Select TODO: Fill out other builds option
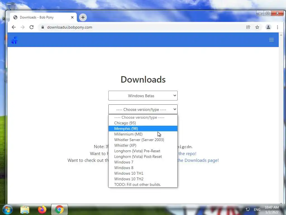 [143, 184]
